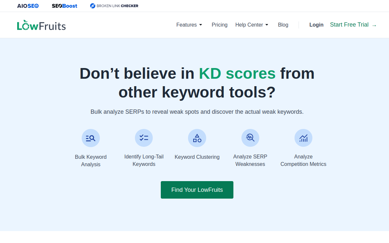Click the Analyze SERP Weaknesses label
This screenshot has width=389, height=243.
coord(250,160)
